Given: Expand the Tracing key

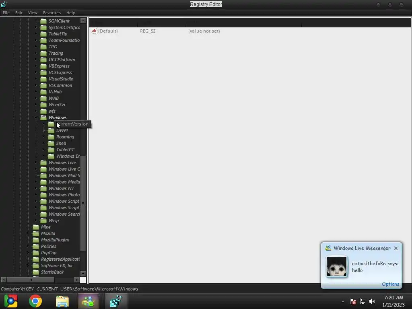Looking at the screenshot, I should [x=36, y=53].
